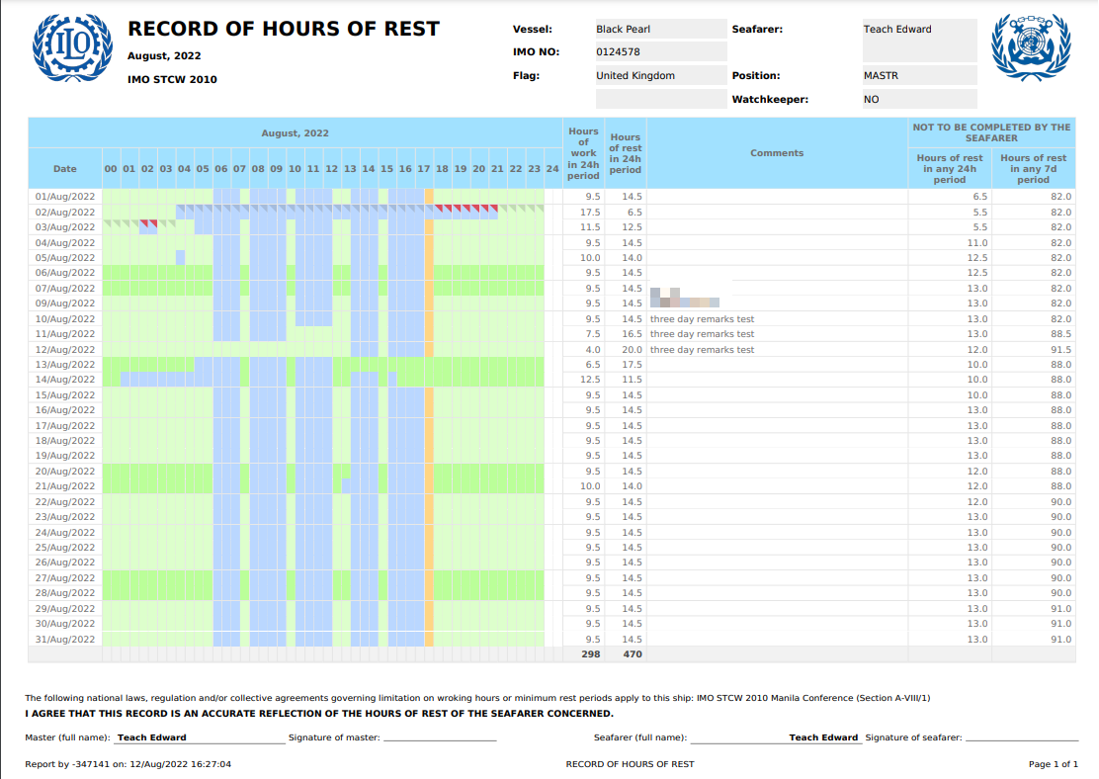The height and width of the screenshot is (779, 1099).
Task: Click the IMO emblem at top right
Action: (1031, 47)
